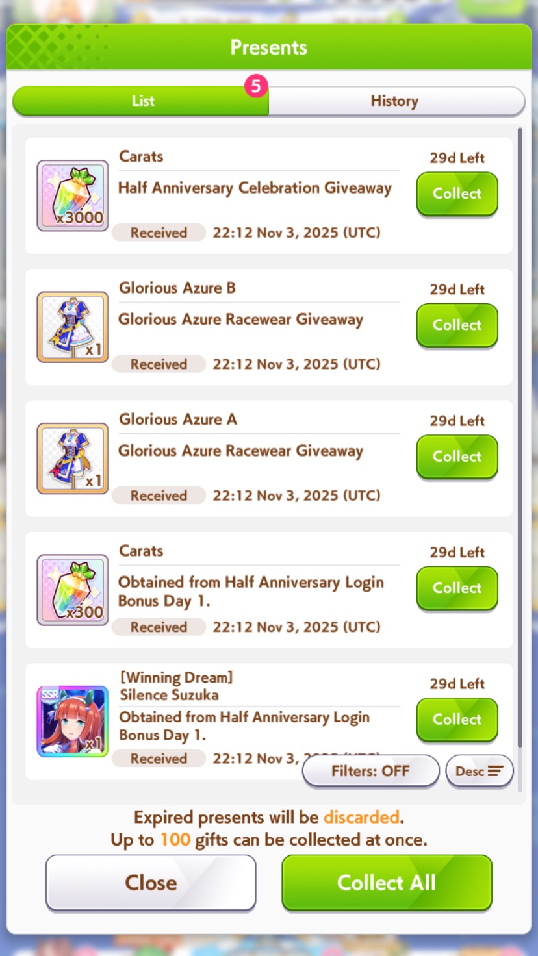
Task: Tap the 3000 Carats gem icon
Action: tap(73, 195)
